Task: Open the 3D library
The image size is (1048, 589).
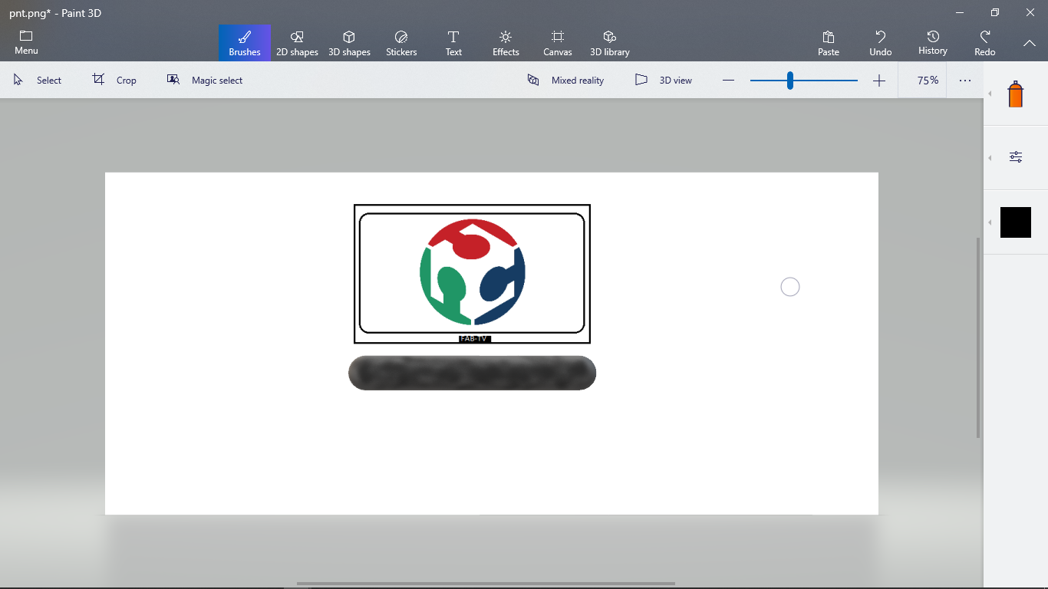Action: click(610, 43)
